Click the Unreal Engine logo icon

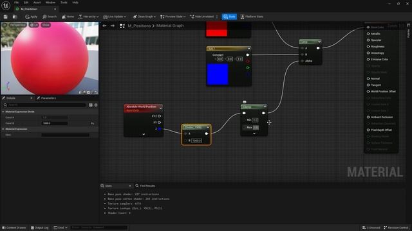tap(6, 5)
